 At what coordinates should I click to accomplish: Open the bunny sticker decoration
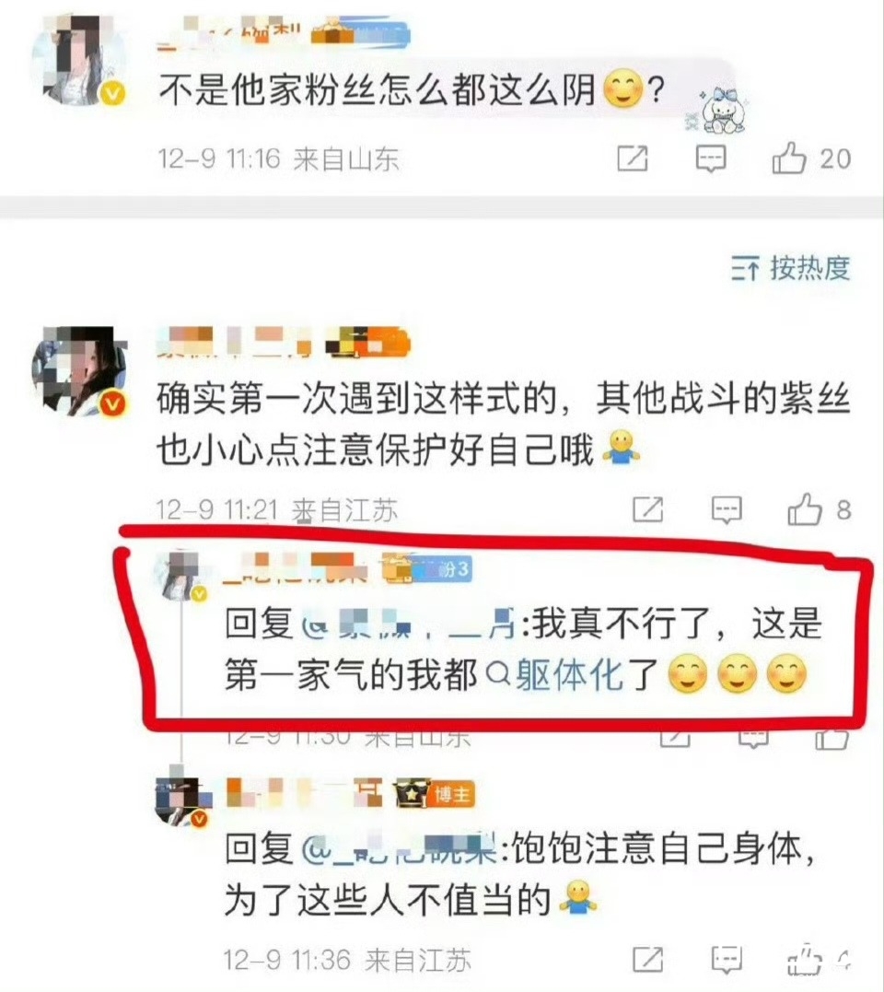coord(719,111)
